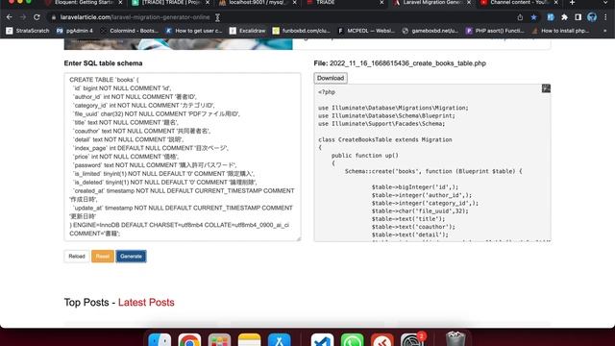Image resolution: width=615 pixels, height=346 pixels.
Task: Open Launchpad from the dock
Action: tap(219, 340)
